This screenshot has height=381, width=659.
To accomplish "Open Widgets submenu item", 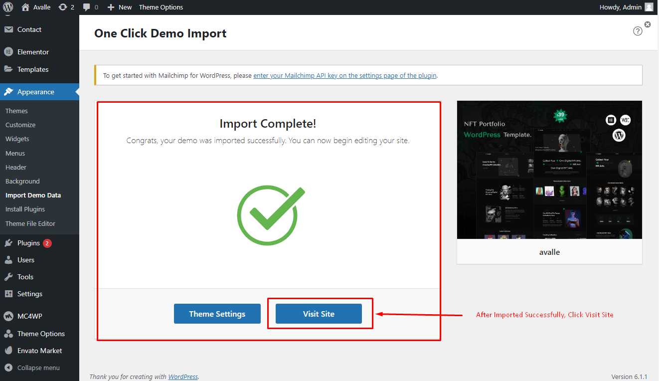I will (x=17, y=139).
